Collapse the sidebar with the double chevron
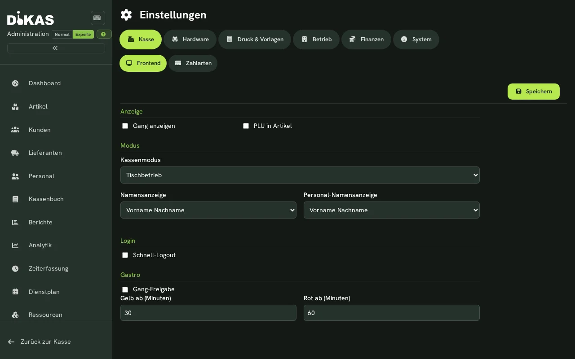The height and width of the screenshot is (359, 575). [56, 48]
